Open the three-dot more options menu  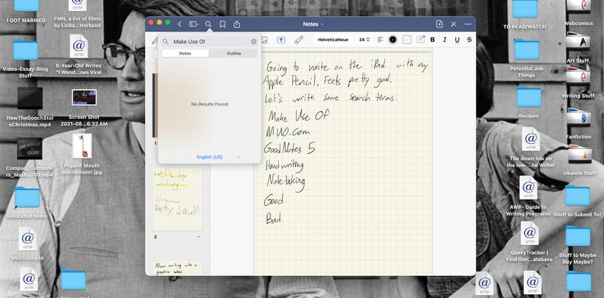[468, 24]
